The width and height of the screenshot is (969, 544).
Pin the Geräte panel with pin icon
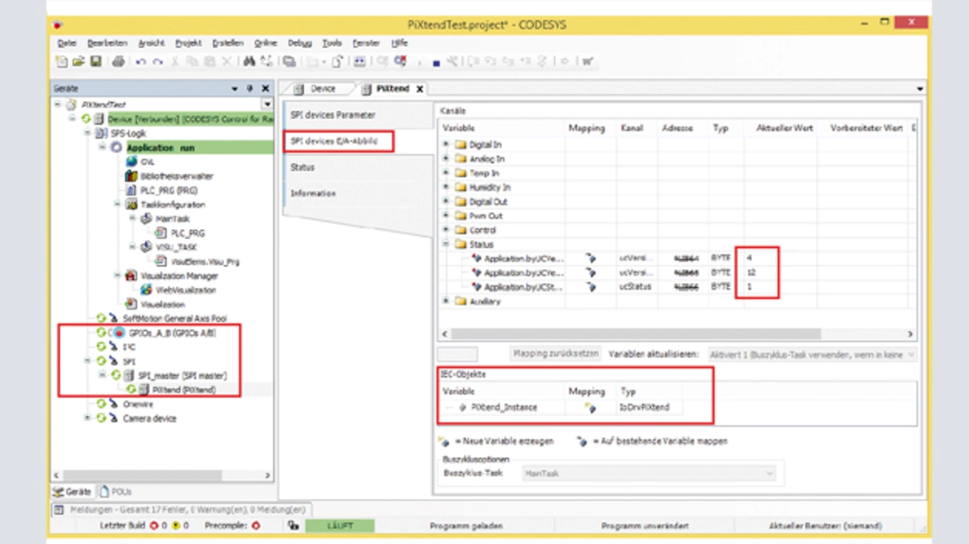251,89
